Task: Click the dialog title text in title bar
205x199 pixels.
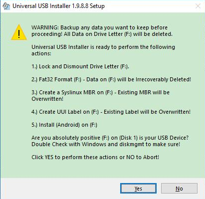Action: coord(58,6)
